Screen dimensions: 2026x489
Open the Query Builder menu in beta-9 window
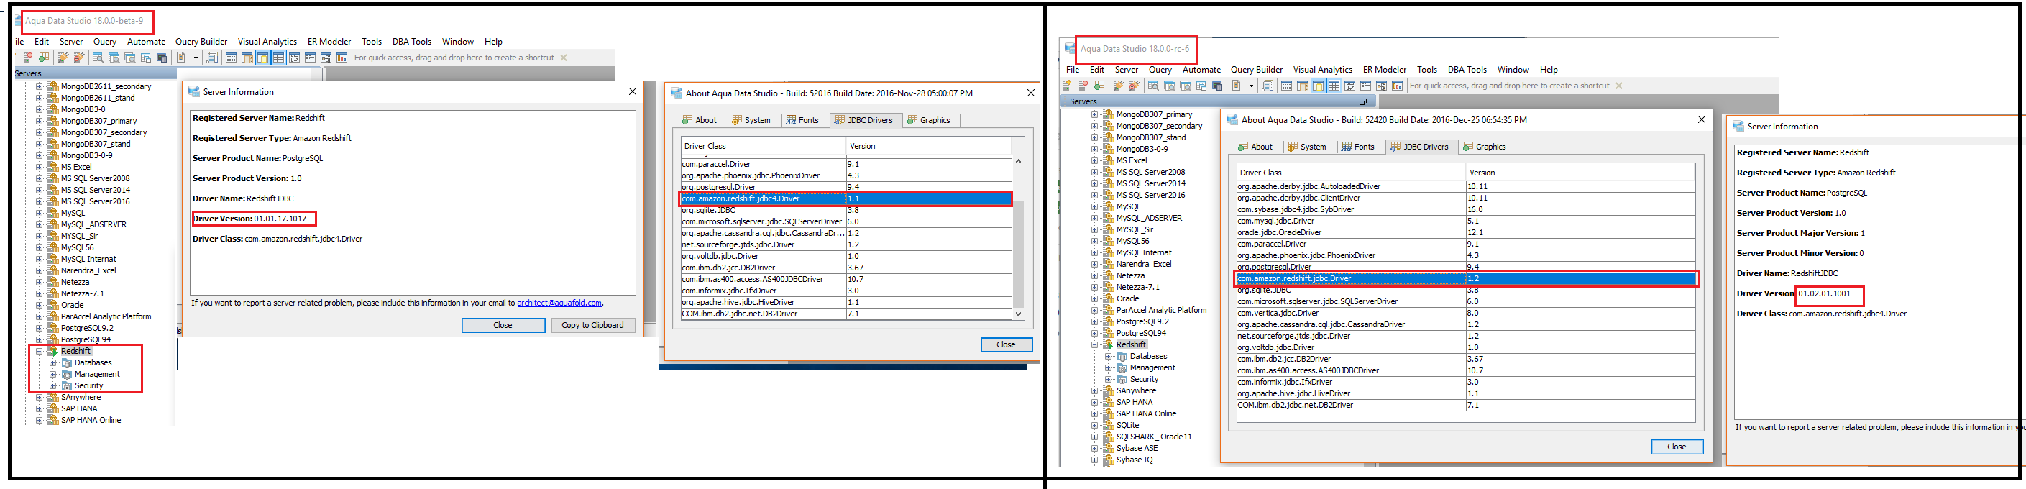click(201, 42)
